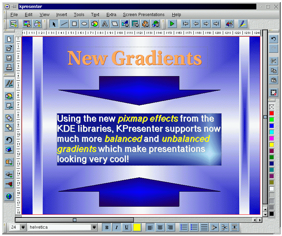Insert a table object
The height and width of the screenshot is (236, 282).
135,24
